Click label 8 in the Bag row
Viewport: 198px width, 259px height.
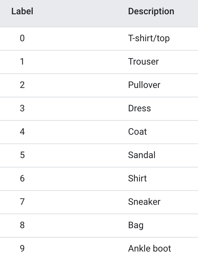[x=22, y=225]
